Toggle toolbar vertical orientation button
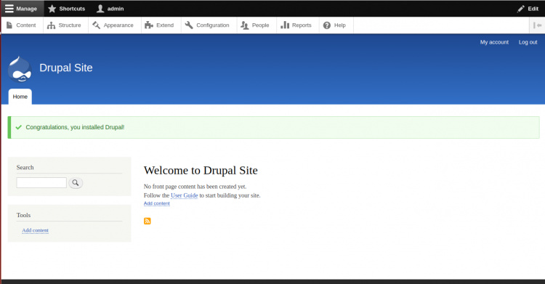 537,25
